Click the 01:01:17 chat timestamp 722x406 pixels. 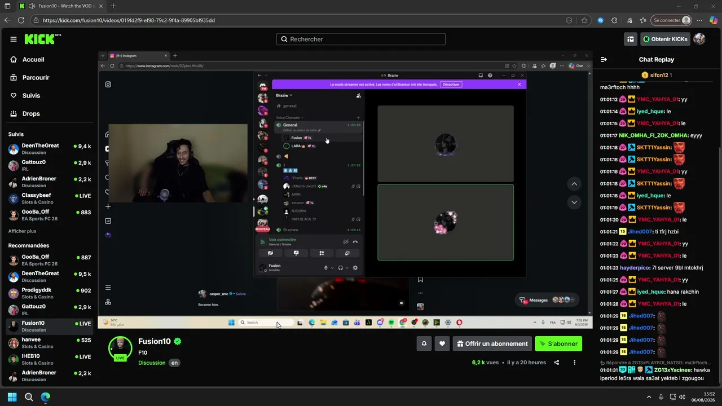point(609,135)
